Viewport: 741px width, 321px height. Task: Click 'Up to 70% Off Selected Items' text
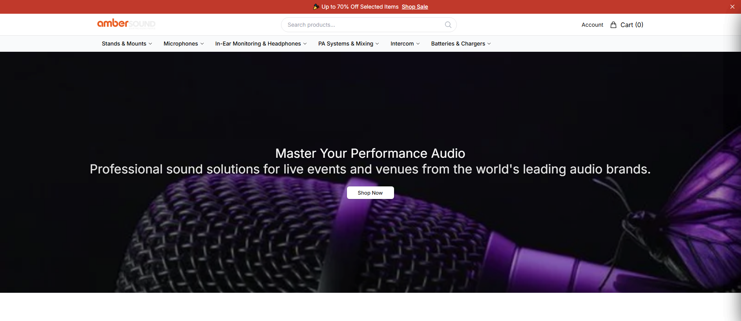click(360, 7)
